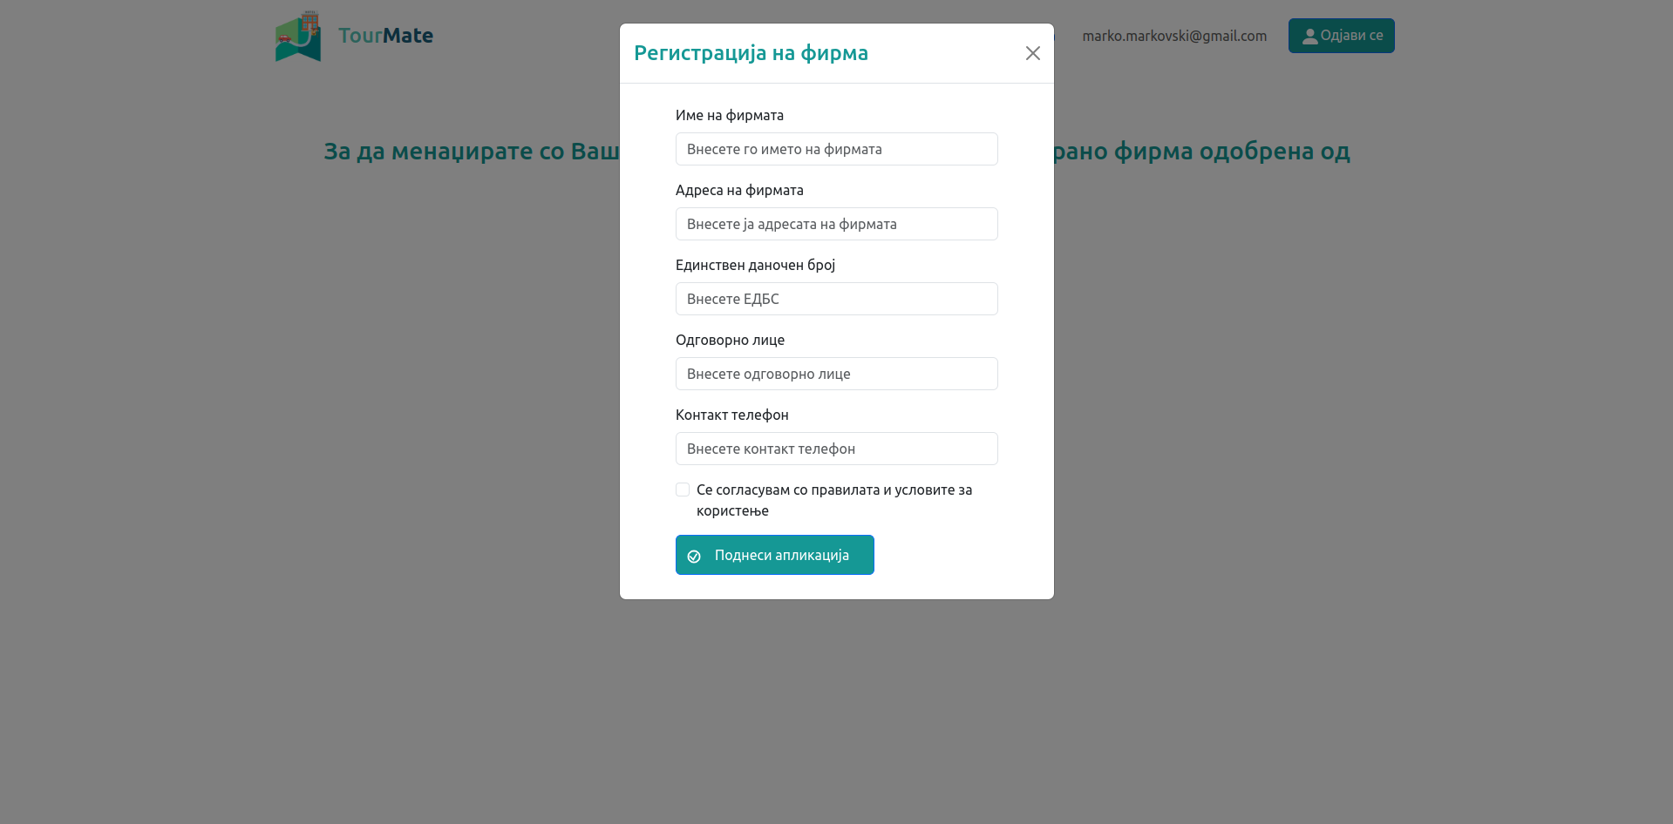Click the Адреса на фирмата label
The height and width of the screenshot is (824, 1673).
point(739,190)
